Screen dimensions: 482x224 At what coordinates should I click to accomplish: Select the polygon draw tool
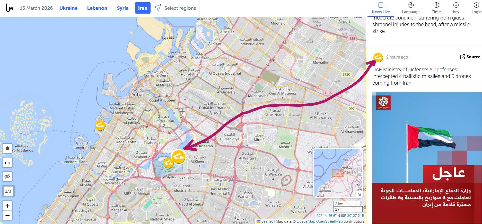(x=7, y=148)
